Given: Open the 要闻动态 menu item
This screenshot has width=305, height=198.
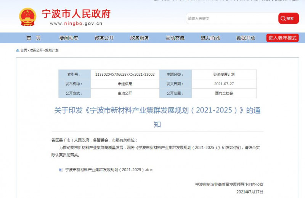Looking at the screenshot, I should point(69,38).
